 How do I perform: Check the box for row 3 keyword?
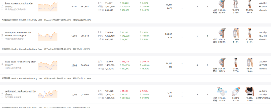pos(2,67)
